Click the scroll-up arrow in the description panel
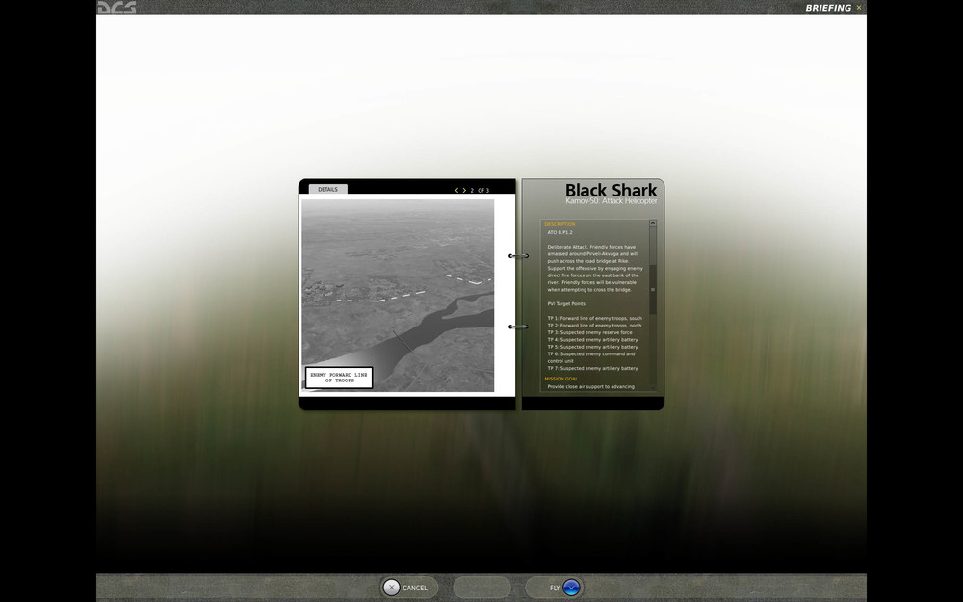 [x=653, y=223]
